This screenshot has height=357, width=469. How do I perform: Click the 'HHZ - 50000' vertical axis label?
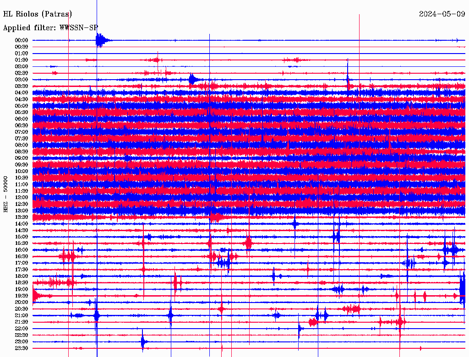point(5,194)
